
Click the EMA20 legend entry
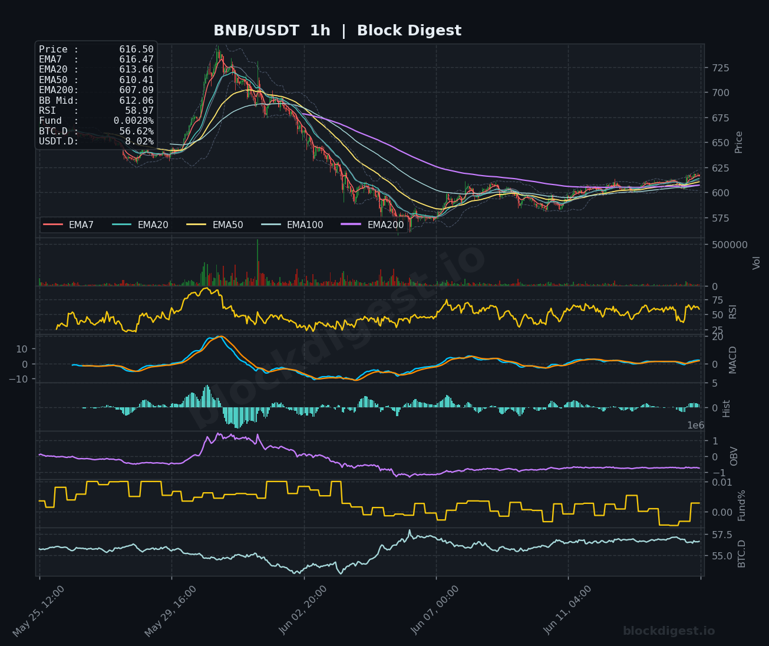tap(141, 225)
